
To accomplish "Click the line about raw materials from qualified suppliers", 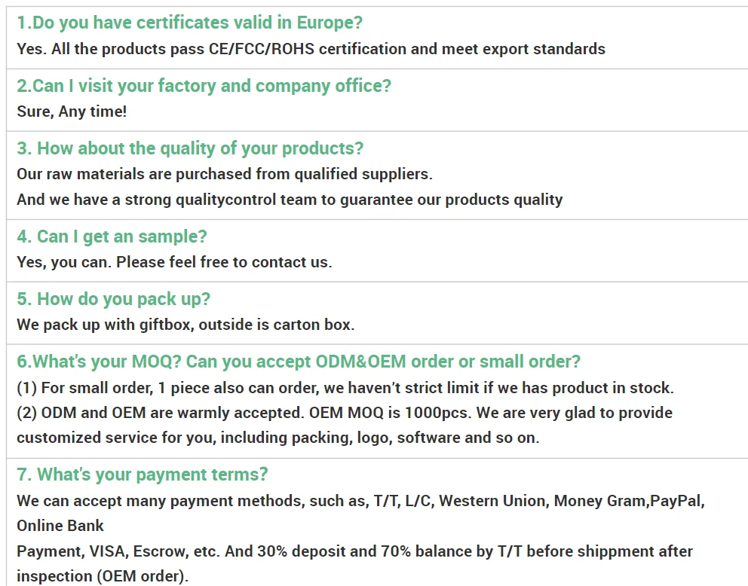I will tap(225, 174).
